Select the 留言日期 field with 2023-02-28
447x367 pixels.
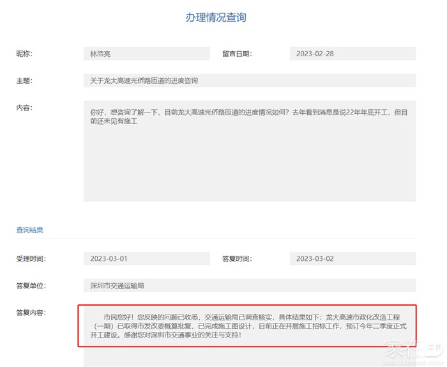pyautogui.click(x=352, y=54)
